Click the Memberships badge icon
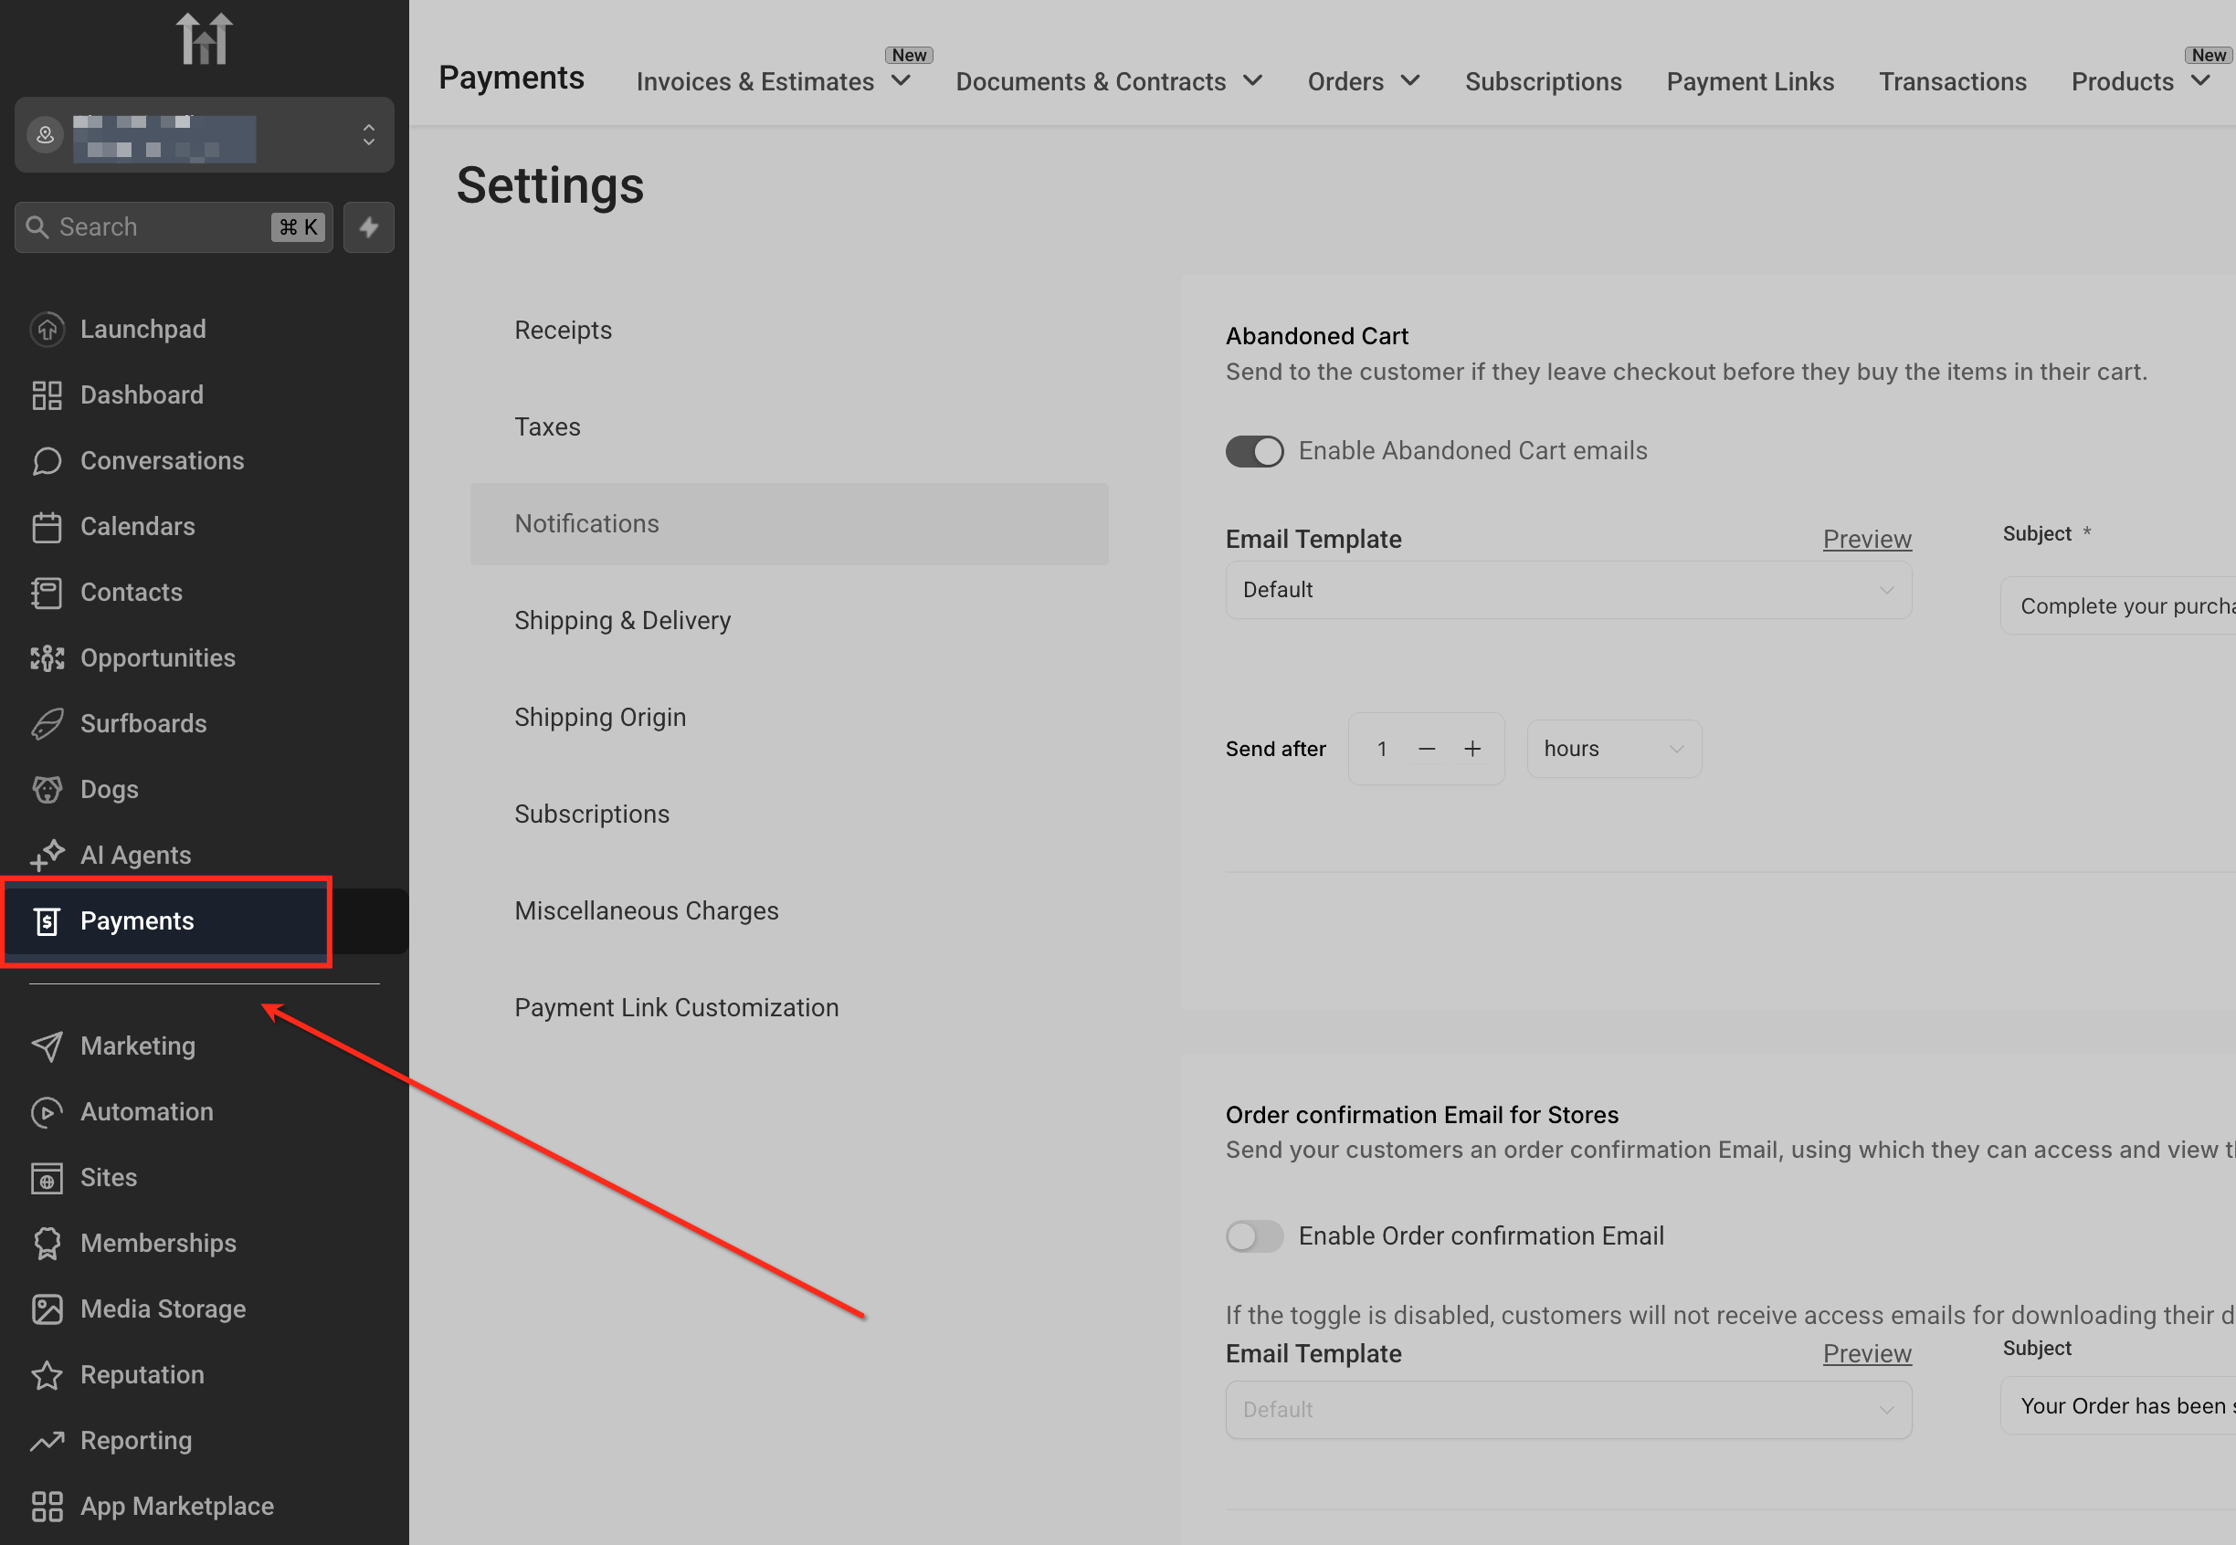2236x1545 pixels. pos(47,1243)
